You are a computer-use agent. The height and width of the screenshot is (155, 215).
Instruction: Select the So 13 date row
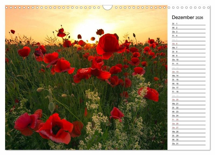pos(189,72)
